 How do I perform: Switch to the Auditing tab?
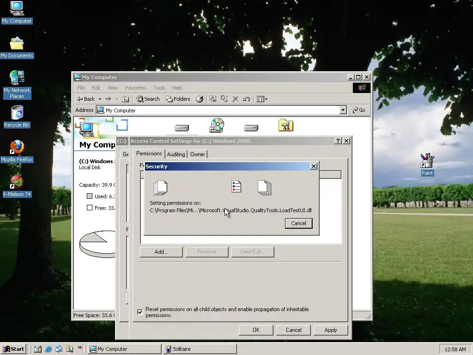(176, 154)
